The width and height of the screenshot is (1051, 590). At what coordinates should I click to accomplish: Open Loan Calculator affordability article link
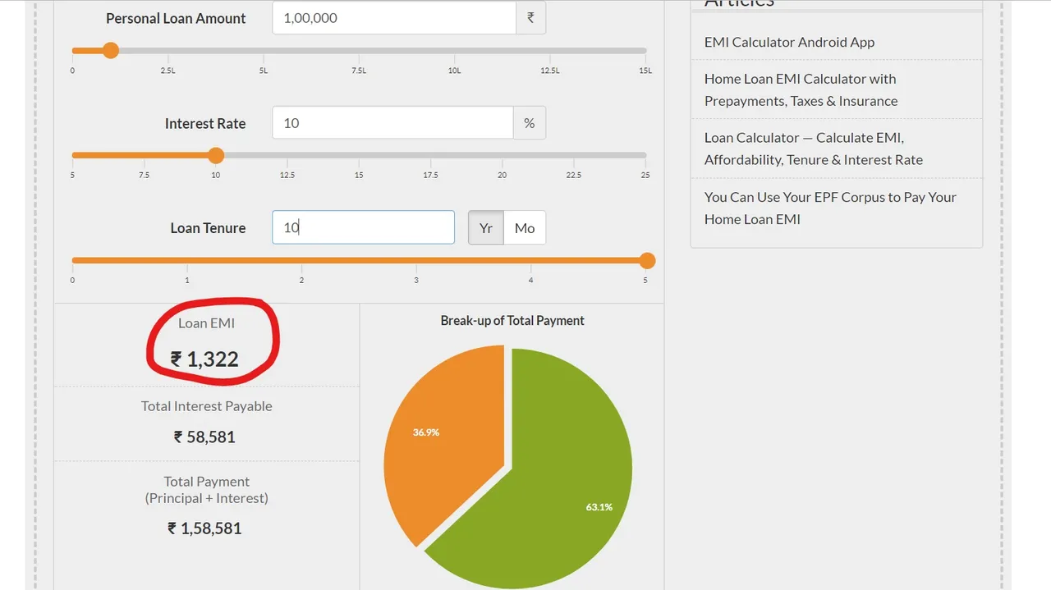coord(814,149)
